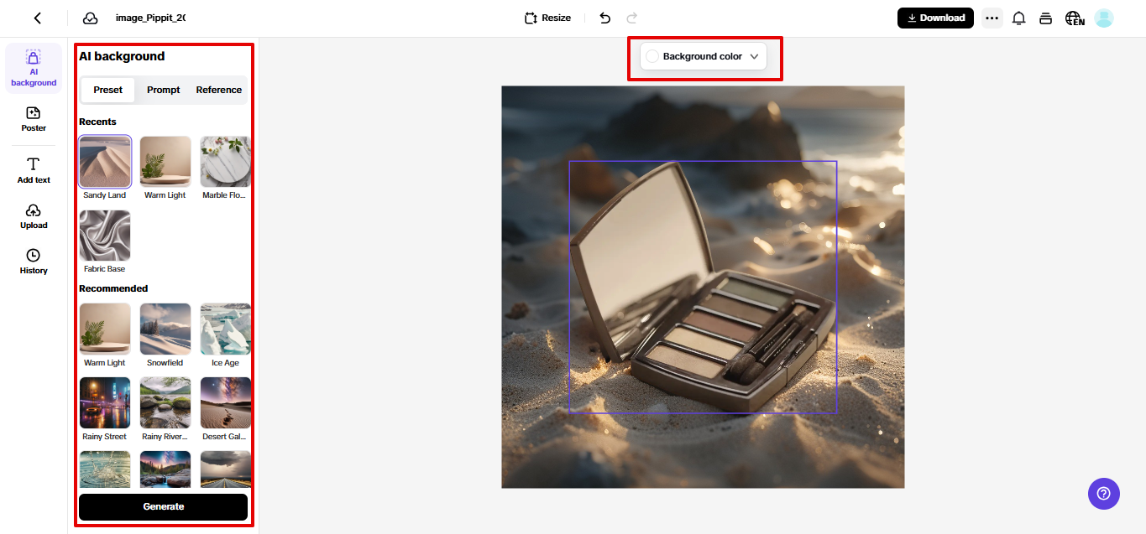The height and width of the screenshot is (534, 1146).
Task: Download the edited image
Action: 934,17
